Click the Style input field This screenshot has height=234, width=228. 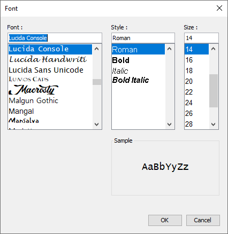click(x=143, y=38)
